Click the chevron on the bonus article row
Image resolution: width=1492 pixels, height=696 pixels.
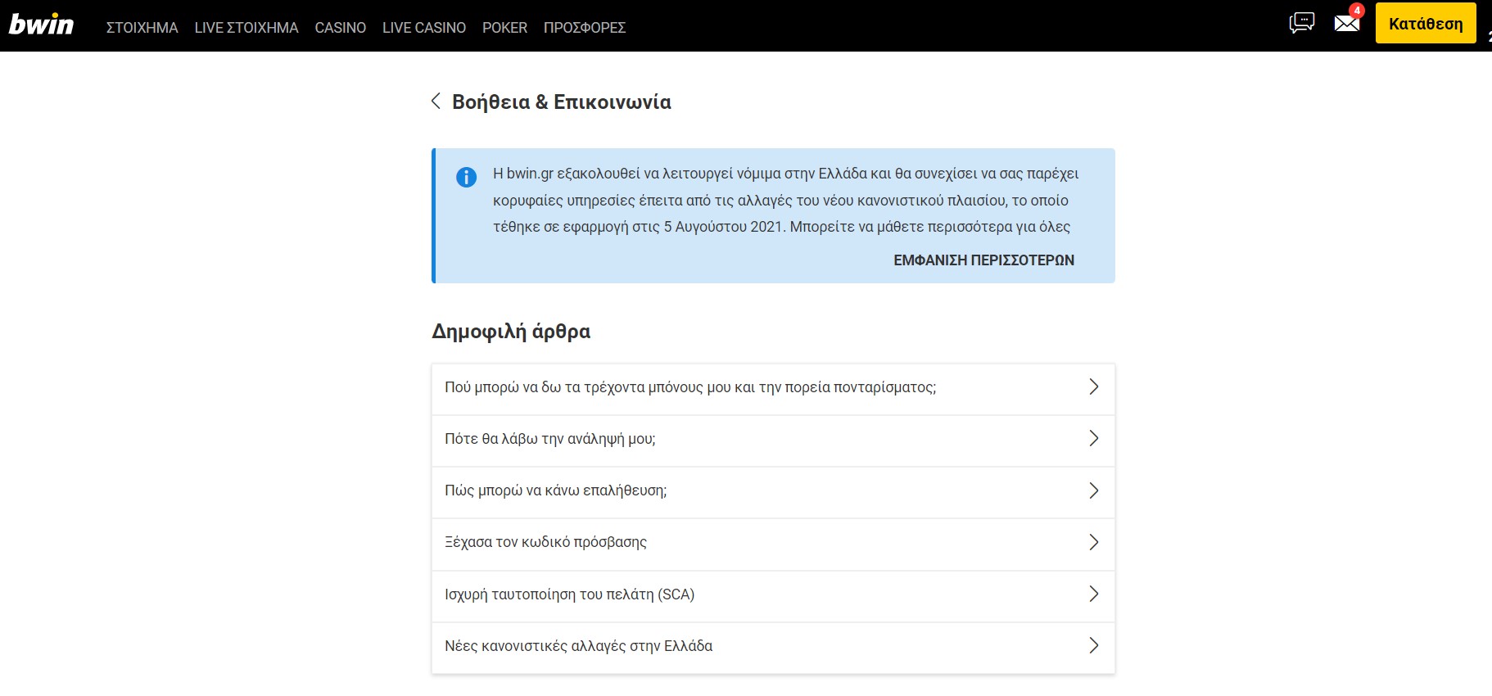[1093, 387]
